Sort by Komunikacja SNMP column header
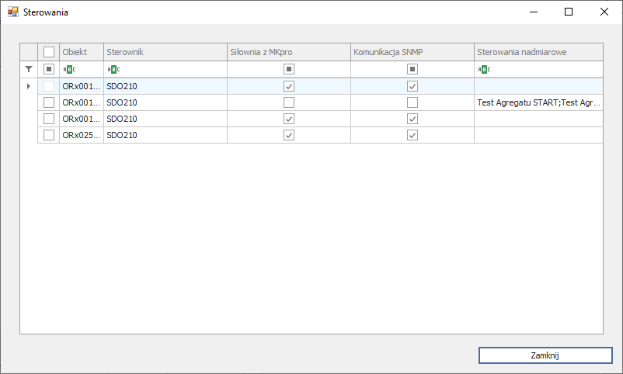 pos(412,52)
